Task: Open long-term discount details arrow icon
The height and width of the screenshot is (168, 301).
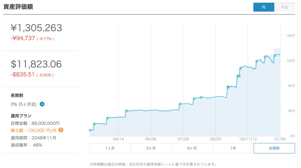Action: pyautogui.click(x=42, y=104)
